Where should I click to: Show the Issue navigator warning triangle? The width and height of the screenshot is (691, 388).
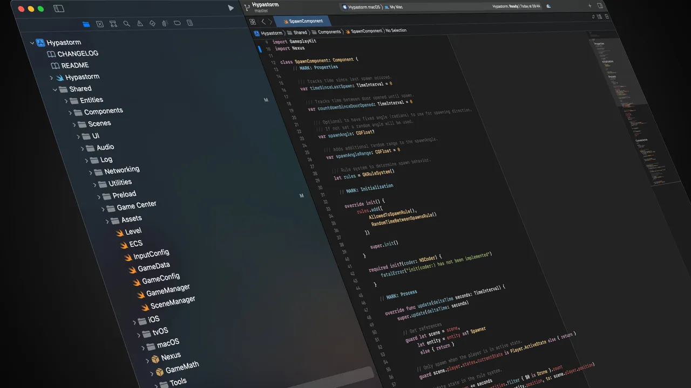point(140,23)
